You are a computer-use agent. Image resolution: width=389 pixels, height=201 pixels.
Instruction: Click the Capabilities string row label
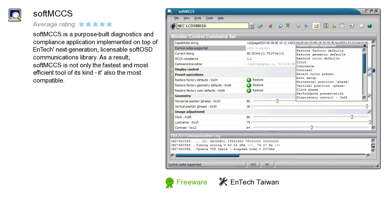[186, 43]
